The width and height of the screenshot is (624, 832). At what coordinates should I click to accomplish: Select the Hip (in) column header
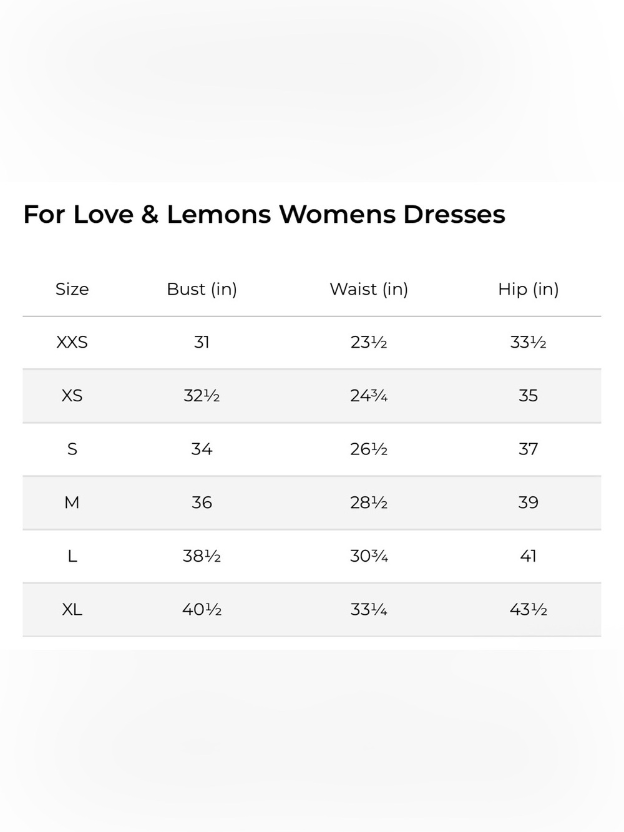528,289
